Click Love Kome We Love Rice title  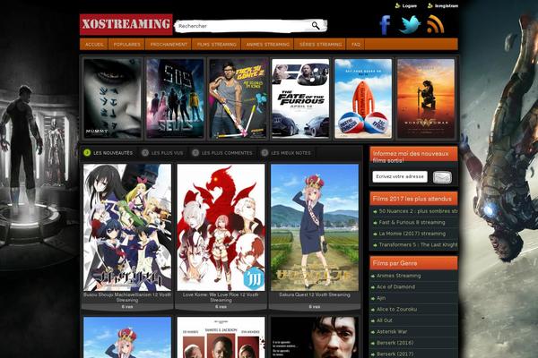(x=221, y=297)
